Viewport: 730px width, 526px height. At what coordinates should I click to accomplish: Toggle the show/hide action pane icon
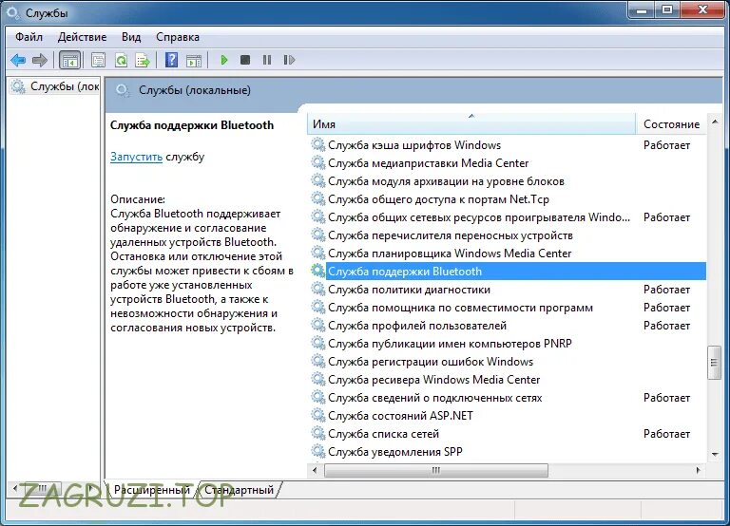click(x=194, y=61)
